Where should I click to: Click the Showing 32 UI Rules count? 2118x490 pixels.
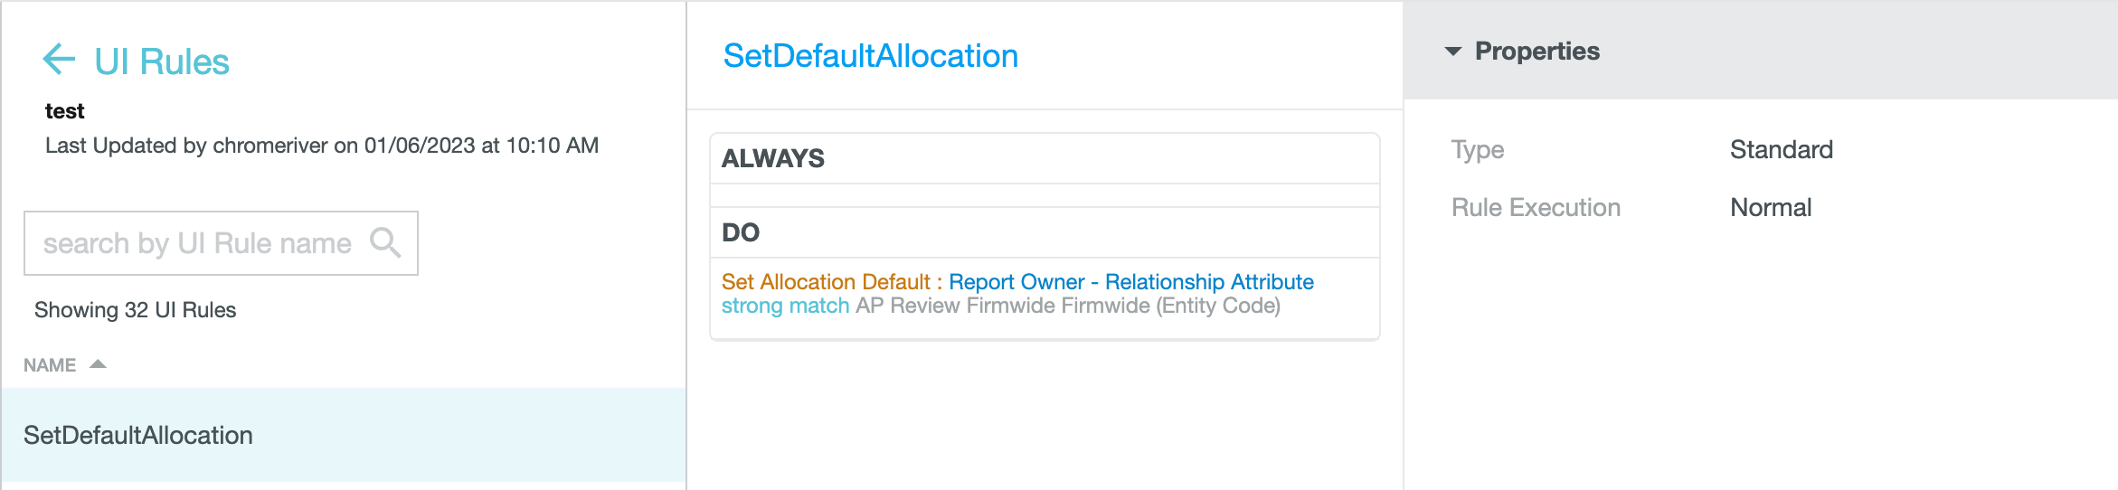coord(135,310)
